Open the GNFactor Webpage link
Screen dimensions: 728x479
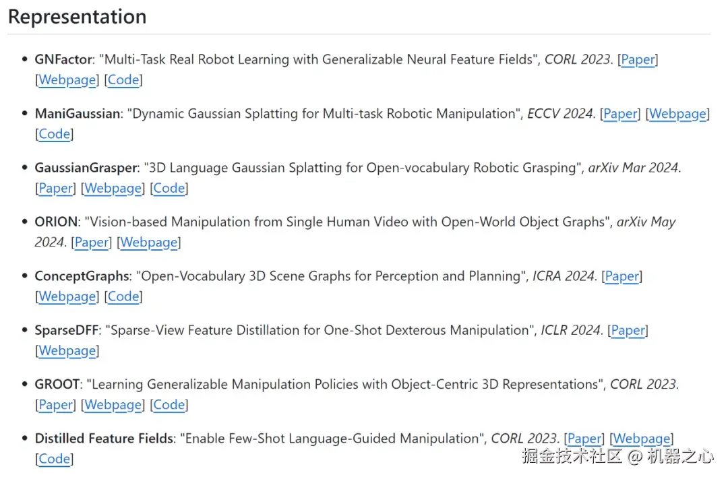click(x=67, y=80)
